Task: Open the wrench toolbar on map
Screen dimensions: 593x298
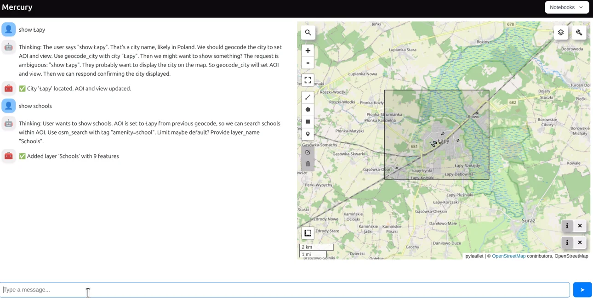Action: coord(579,33)
